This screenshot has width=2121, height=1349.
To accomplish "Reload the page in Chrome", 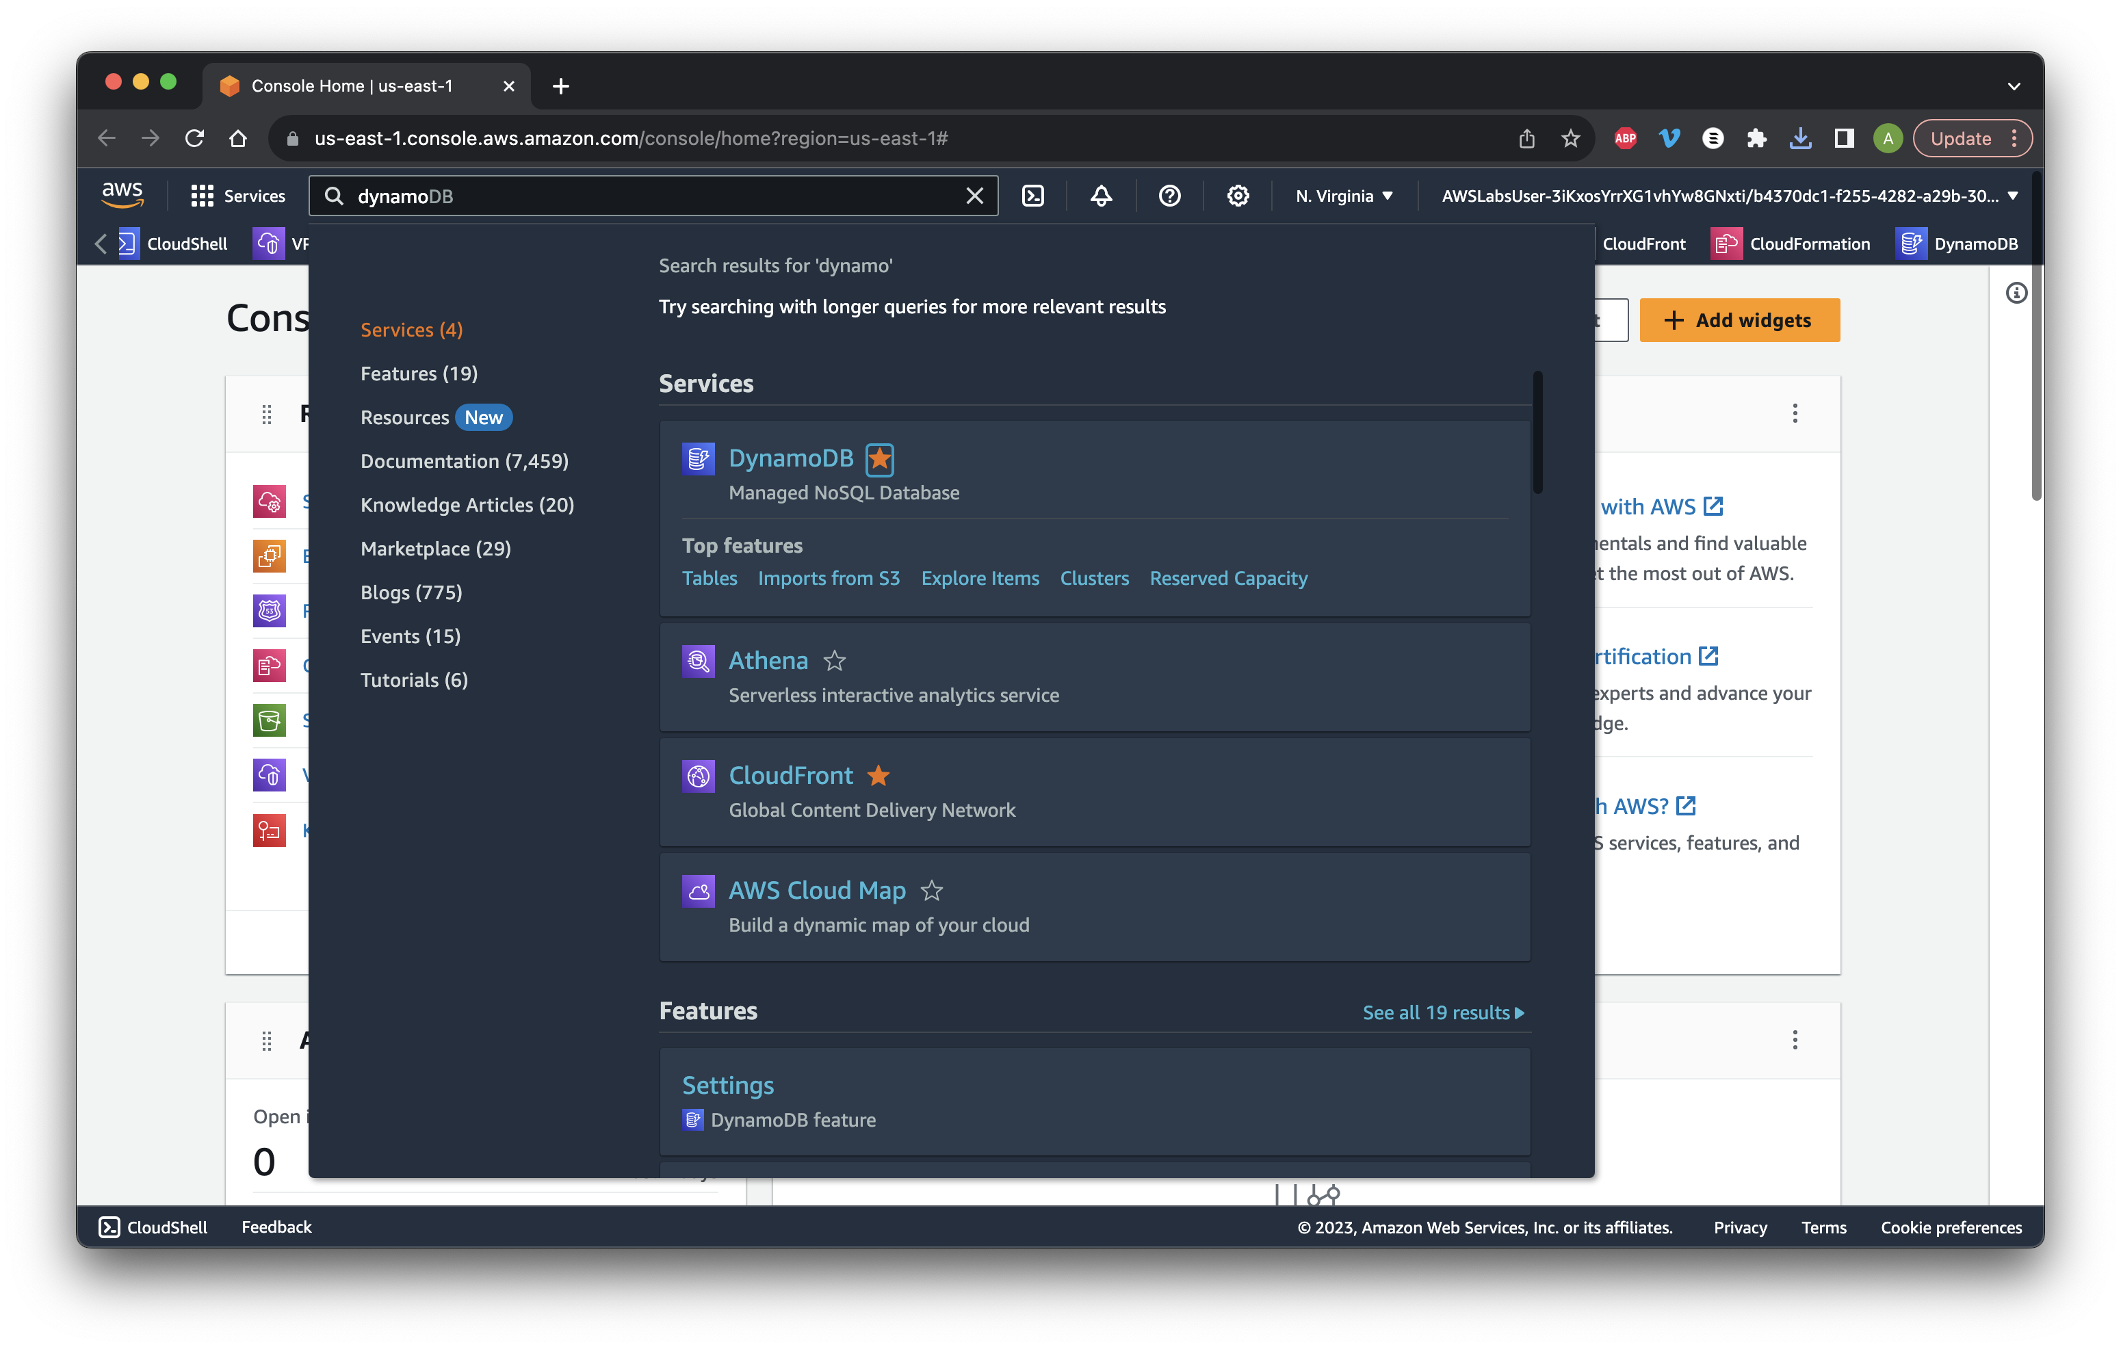I will click(194, 138).
